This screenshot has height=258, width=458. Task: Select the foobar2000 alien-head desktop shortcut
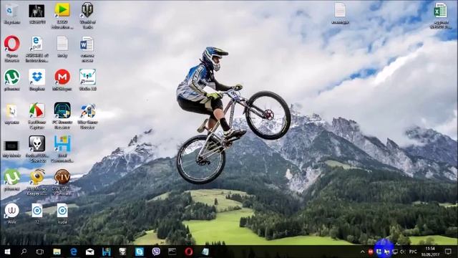[x=36, y=144]
